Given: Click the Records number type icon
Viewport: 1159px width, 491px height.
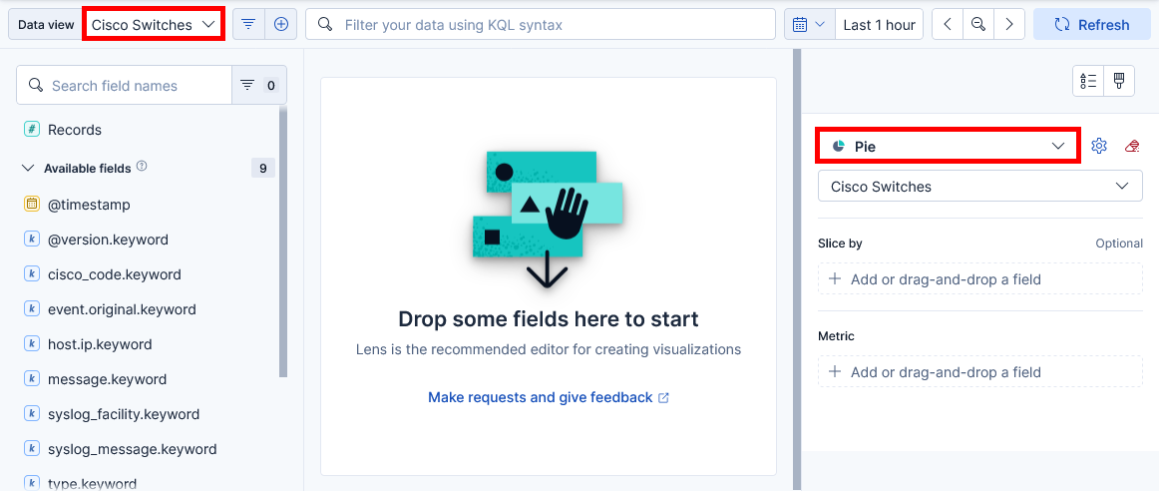Looking at the screenshot, I should pyautogui.click(x=31, y=130).
